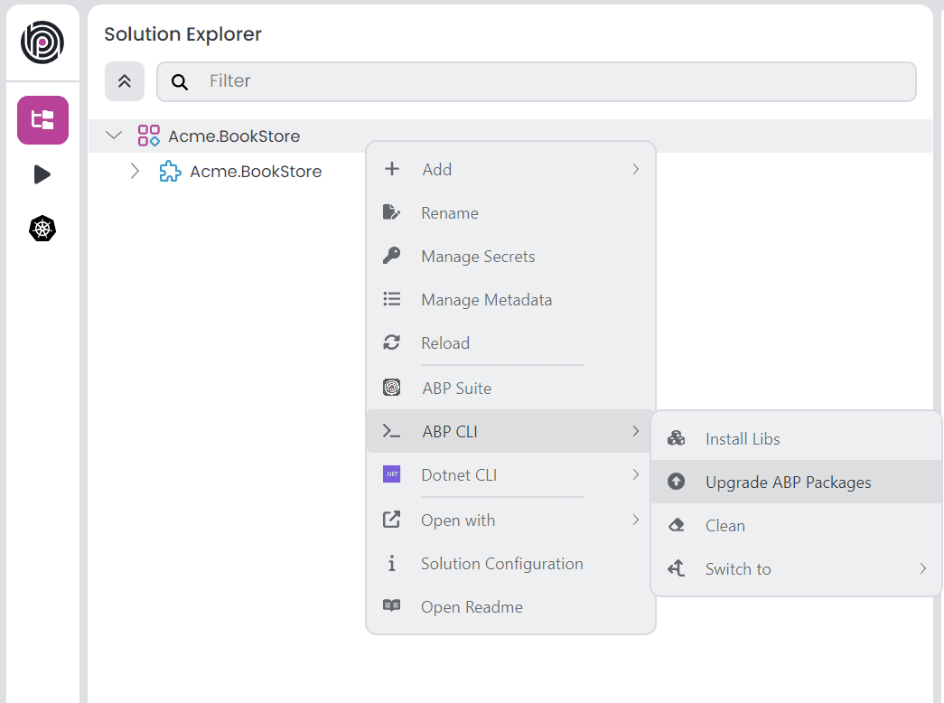Click the puzzle module icon

(170, 171)
